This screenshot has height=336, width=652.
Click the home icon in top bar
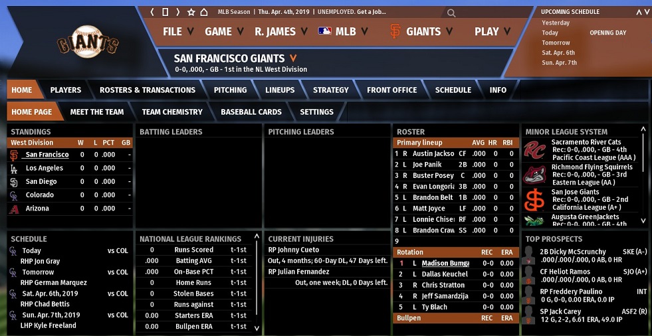coord(204,12)
